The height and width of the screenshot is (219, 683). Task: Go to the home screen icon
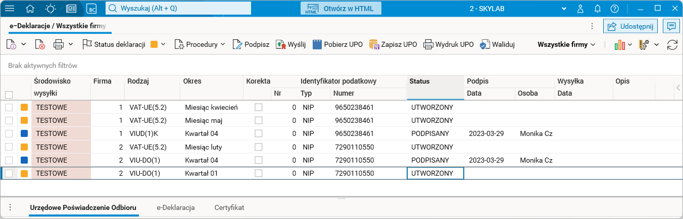click(30, 9)
